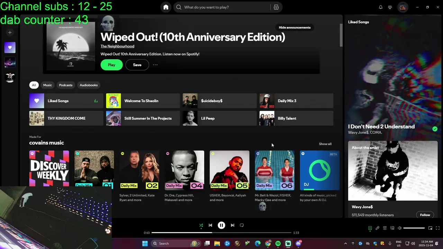Select the Audiobooks filter chip
443x249 pixels.
(x=89, y=85)
